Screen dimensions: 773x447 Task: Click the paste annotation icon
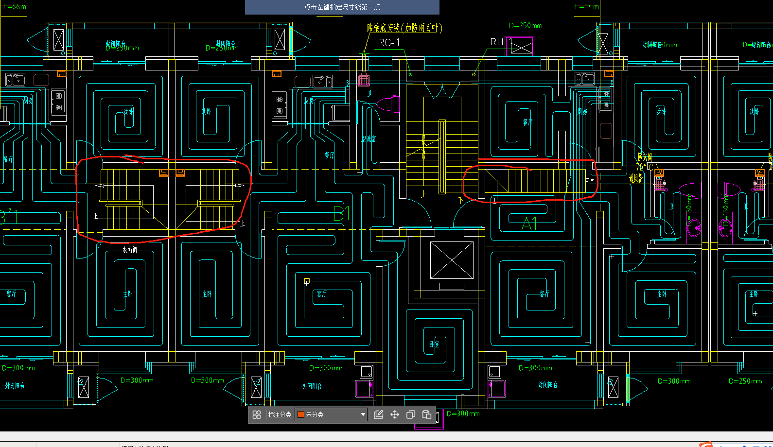tap(427, 414)
